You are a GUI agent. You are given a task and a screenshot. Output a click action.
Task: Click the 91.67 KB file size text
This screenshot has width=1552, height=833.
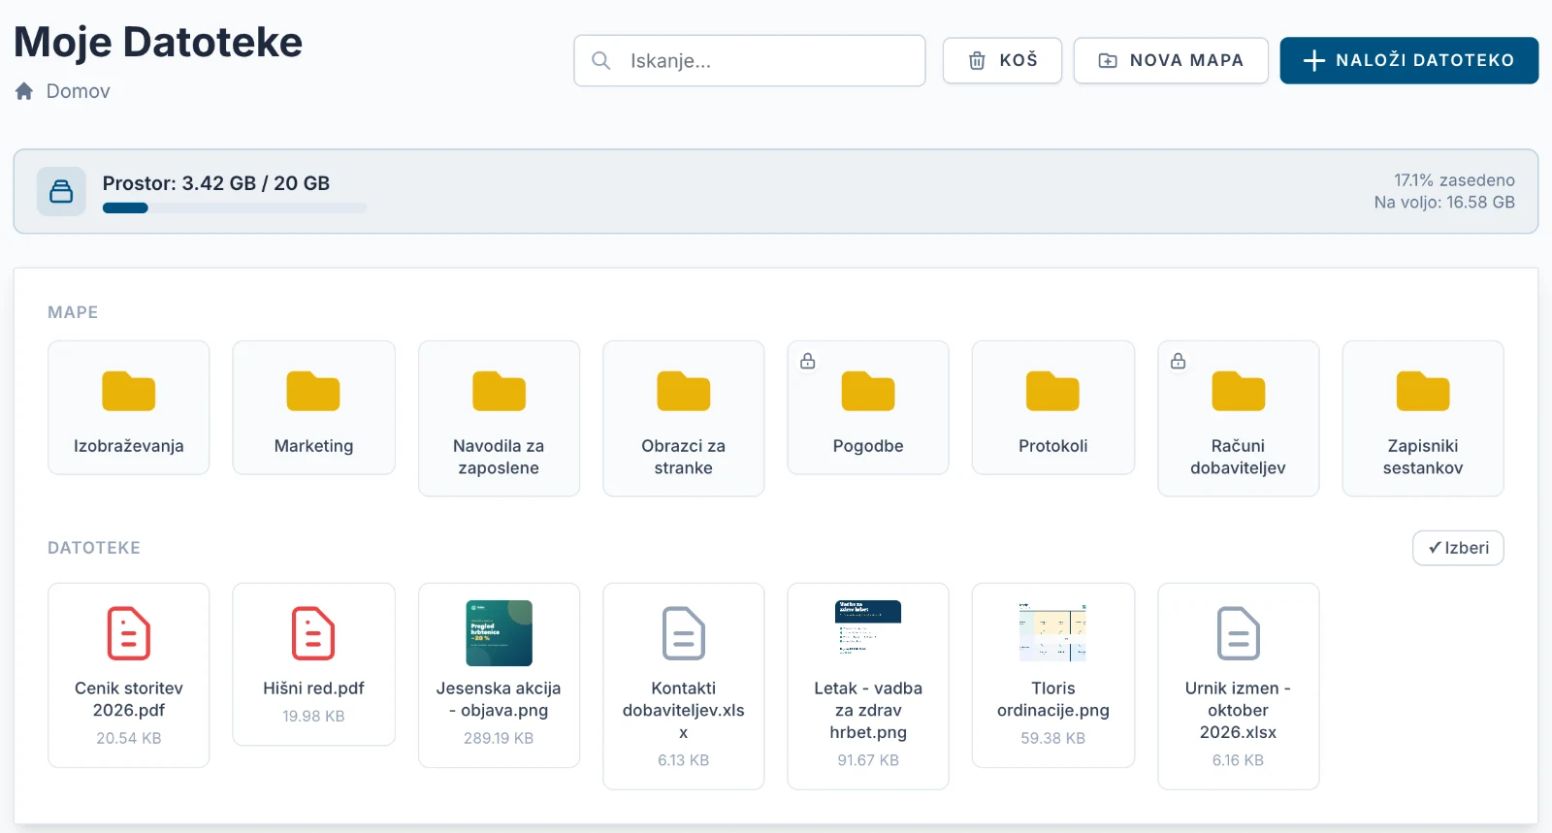[868, 760]
